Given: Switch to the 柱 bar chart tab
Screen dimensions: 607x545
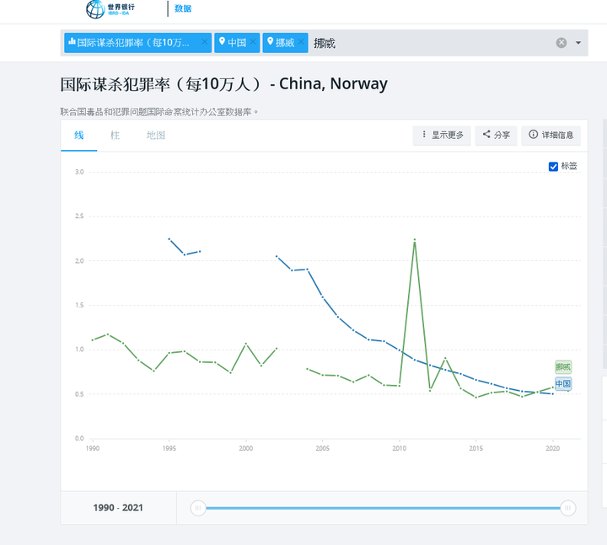Looking at the screenshot, I should coord(115,136).
